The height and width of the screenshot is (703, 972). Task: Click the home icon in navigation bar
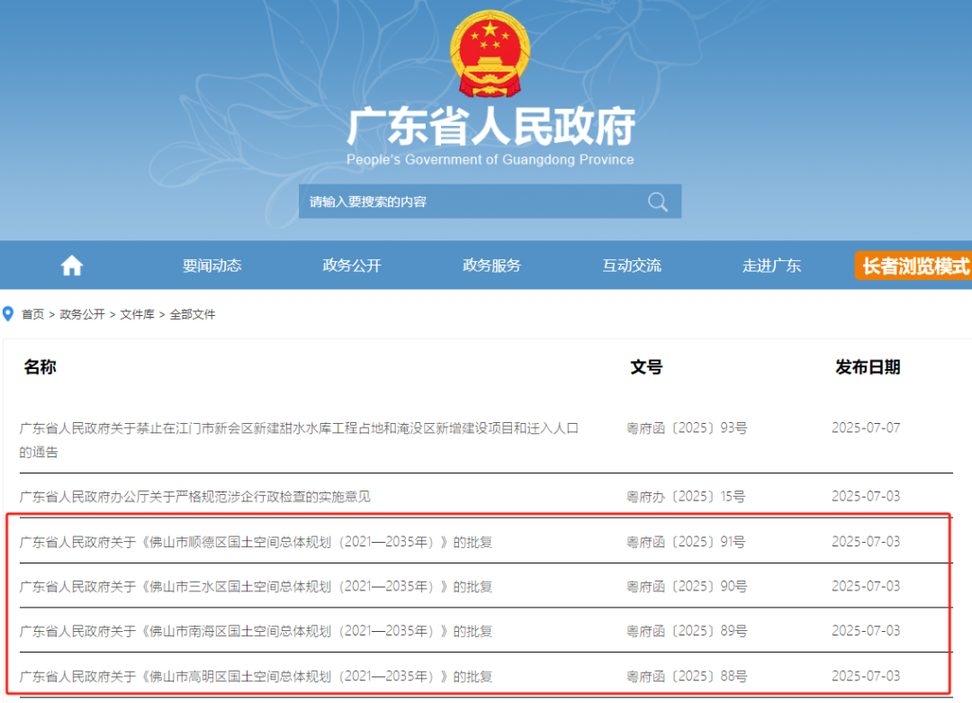(72, 266)
